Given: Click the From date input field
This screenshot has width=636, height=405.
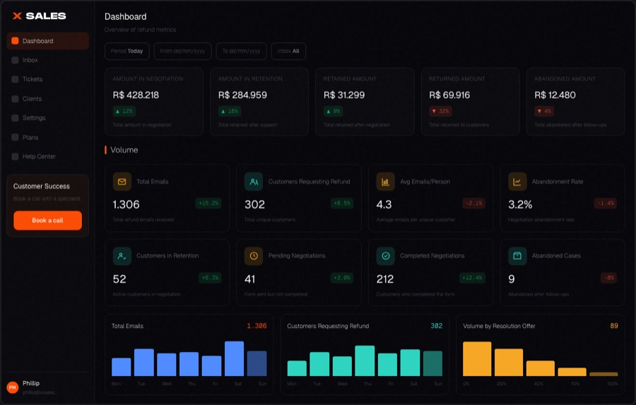Looking at the screenshot, I should tap(182, 51).
